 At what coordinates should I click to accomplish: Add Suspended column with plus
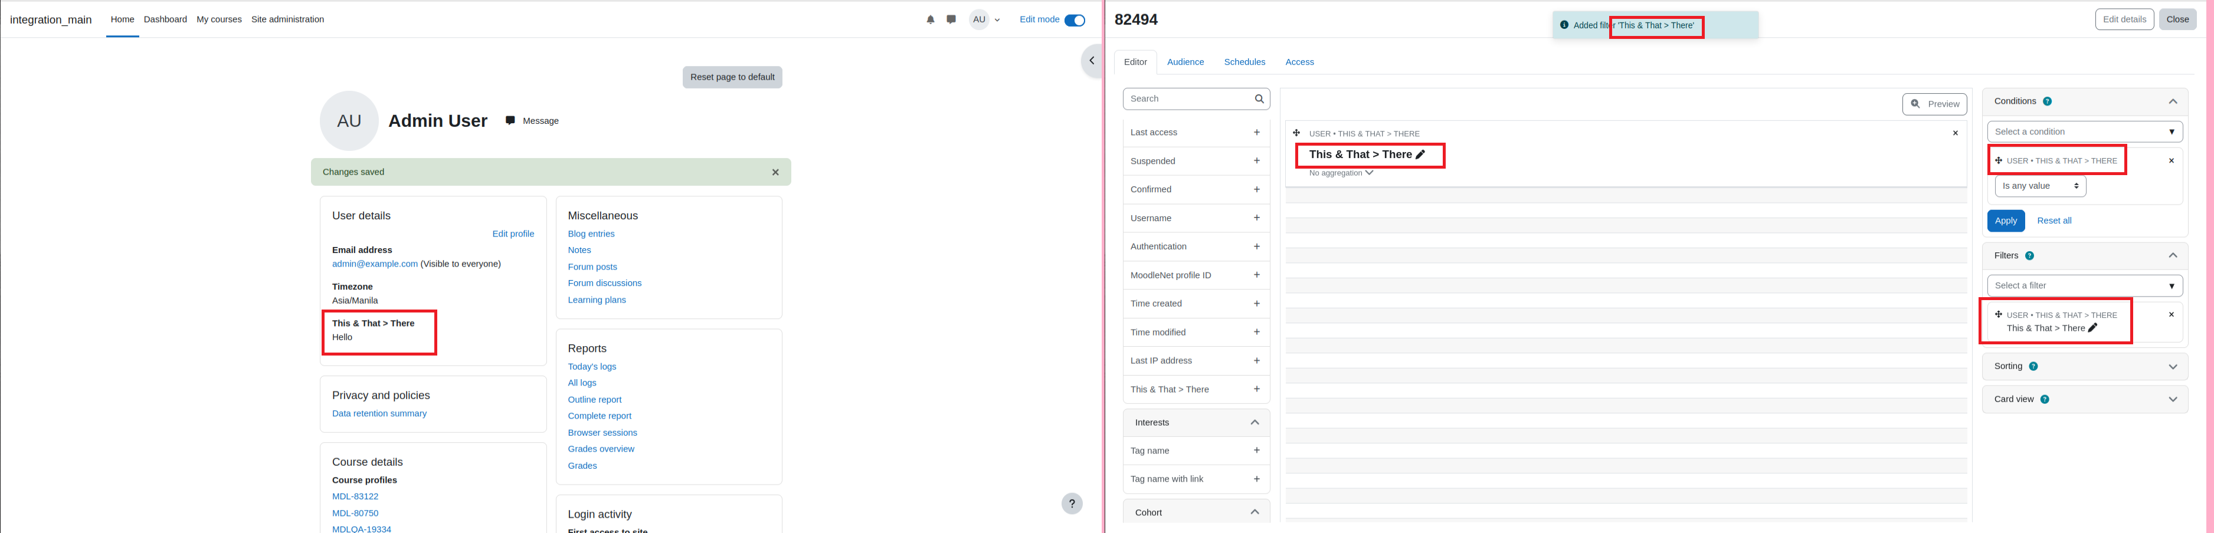tap(1256, 162)
